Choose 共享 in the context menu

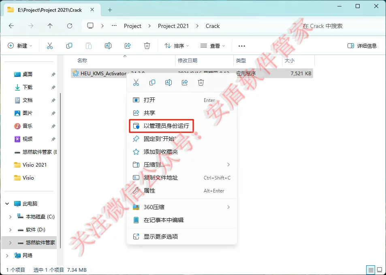[x=182, y=113]
